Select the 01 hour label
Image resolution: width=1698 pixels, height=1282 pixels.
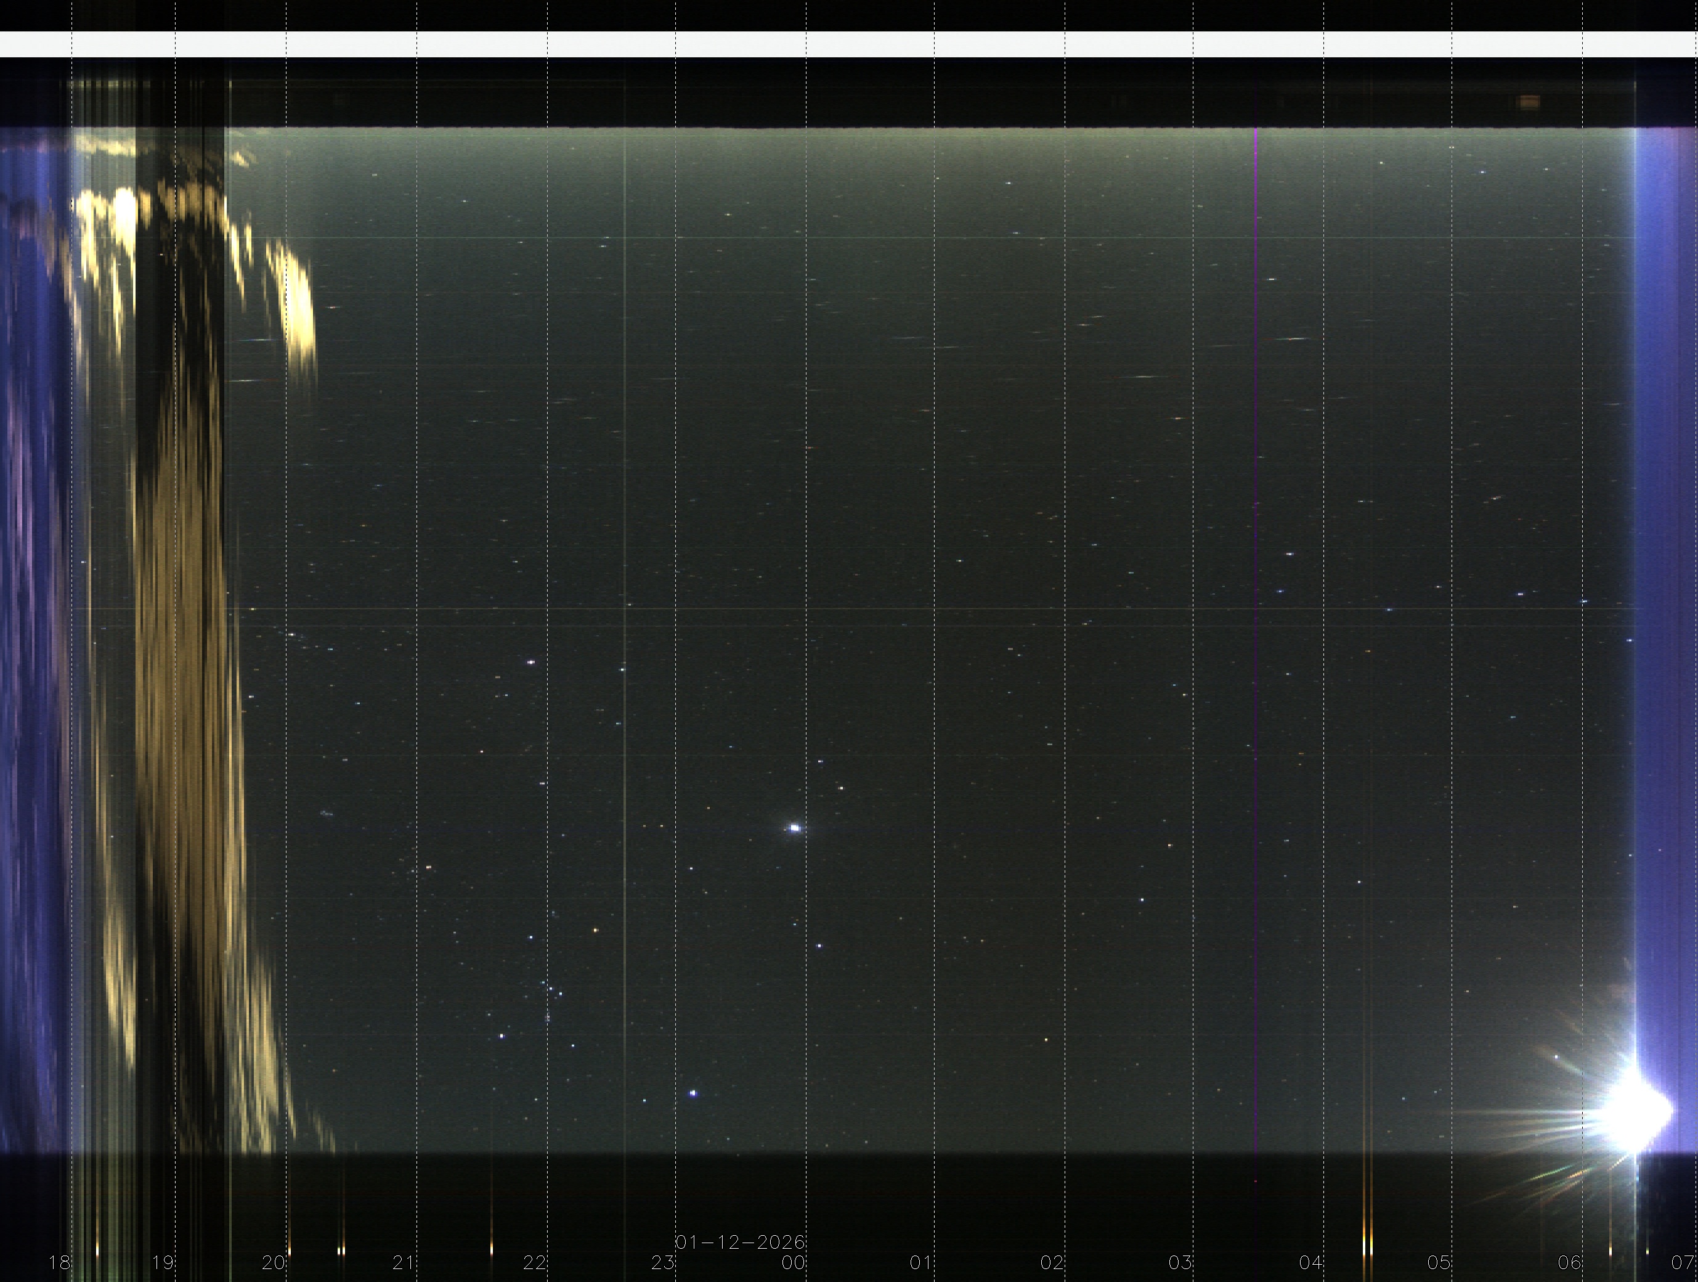921,1262
